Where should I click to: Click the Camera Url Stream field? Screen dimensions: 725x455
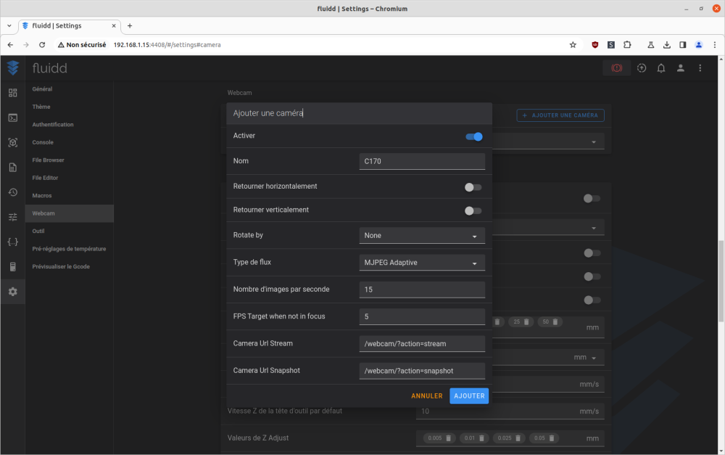[422, 343]
